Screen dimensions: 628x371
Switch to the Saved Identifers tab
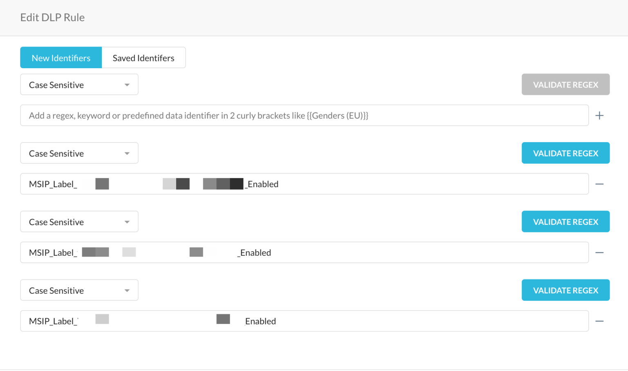[x=144, y=58]
